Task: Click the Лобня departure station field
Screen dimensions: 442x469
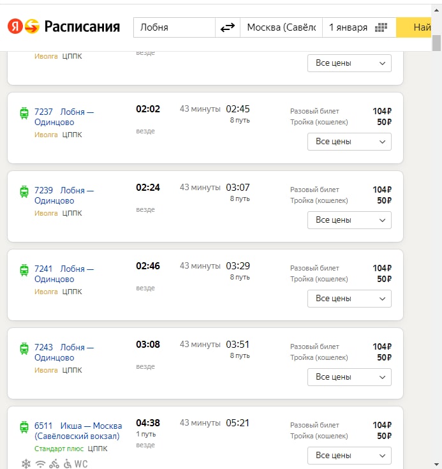Action: click(174, 27)
